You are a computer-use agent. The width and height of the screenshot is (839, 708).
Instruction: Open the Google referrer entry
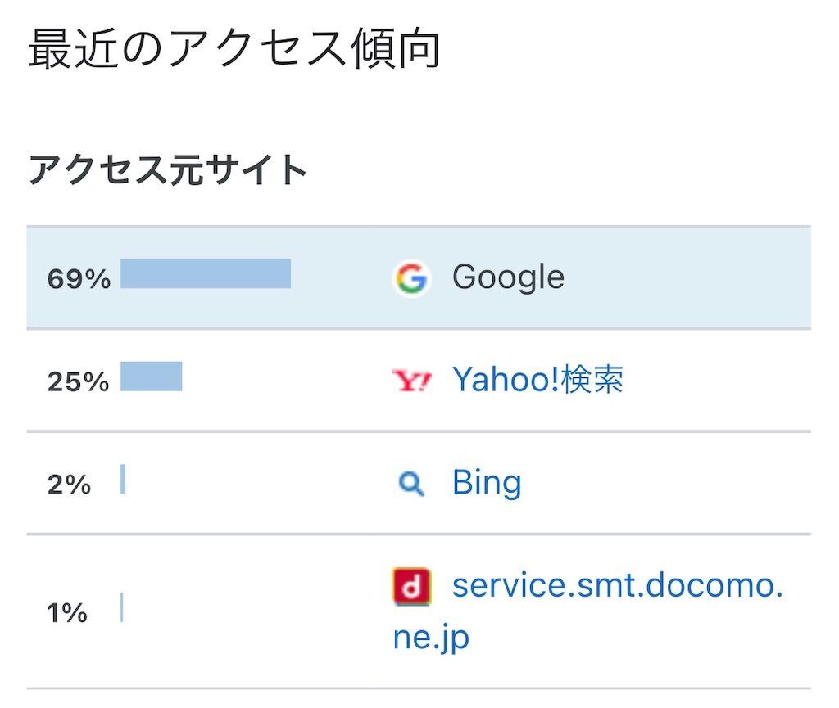508,277
